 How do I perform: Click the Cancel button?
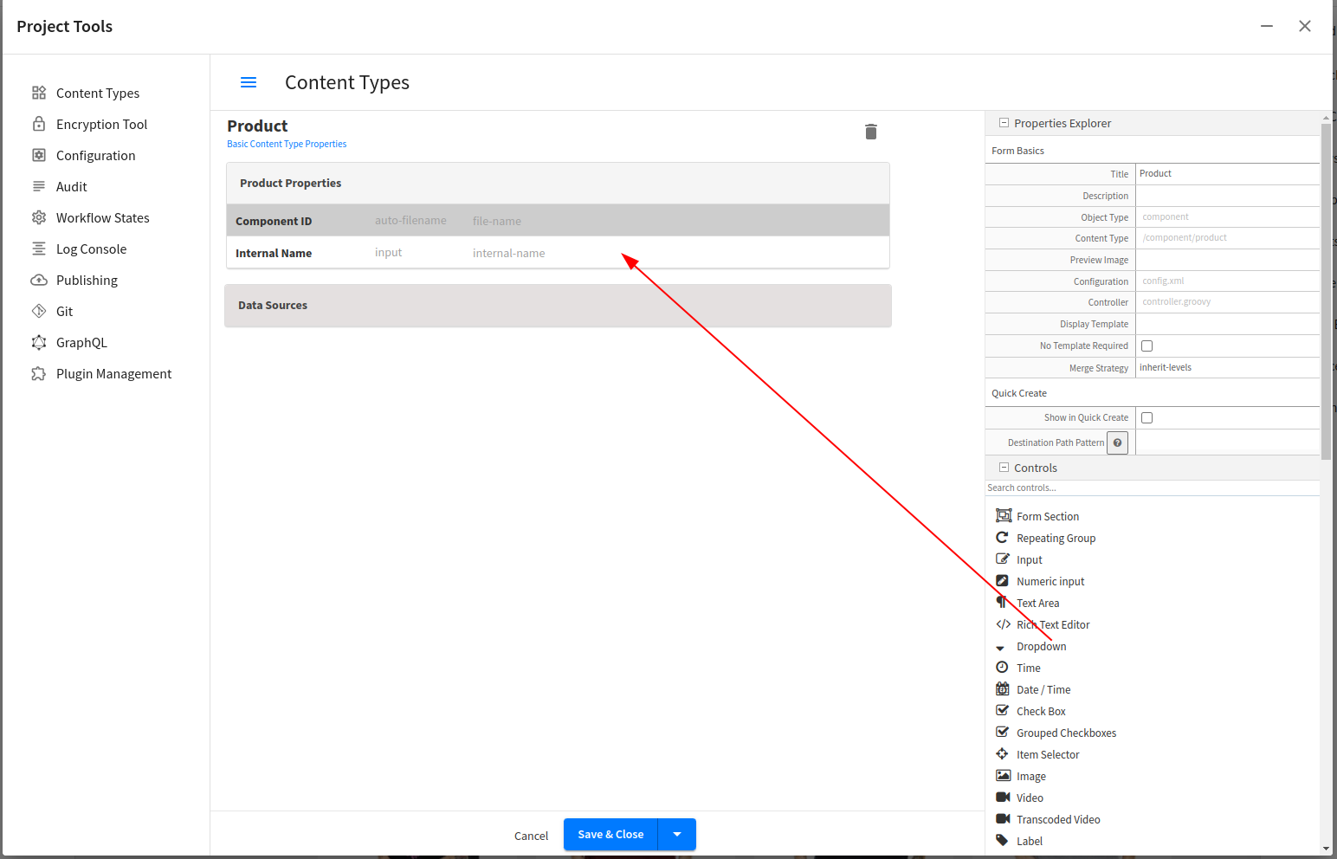[531, 836]
